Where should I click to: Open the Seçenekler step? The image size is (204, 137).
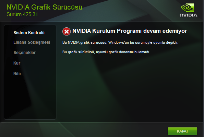coord(25,53)
